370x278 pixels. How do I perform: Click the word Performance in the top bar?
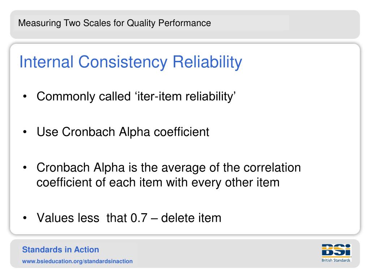pos(185,23)
